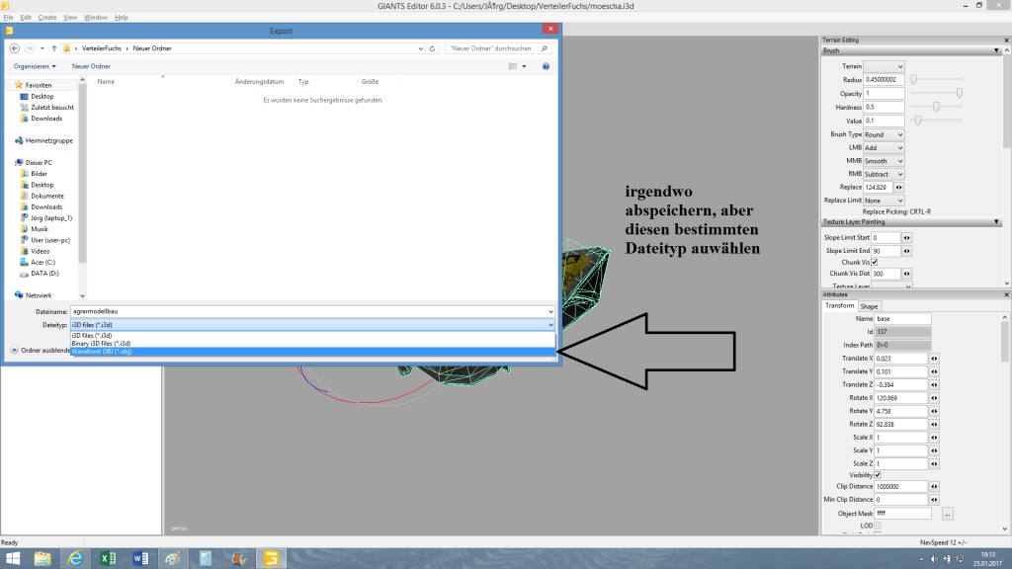The width and height of the screenshot is (1012, 569).
Task: Open the Dateiname dropdown arrow
Action: click(x=549, y=311)
